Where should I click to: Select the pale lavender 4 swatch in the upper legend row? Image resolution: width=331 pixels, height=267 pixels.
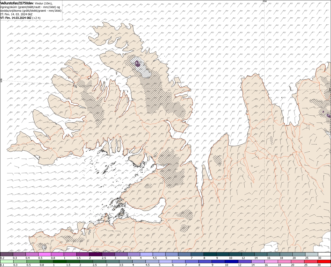coord(146,254)
